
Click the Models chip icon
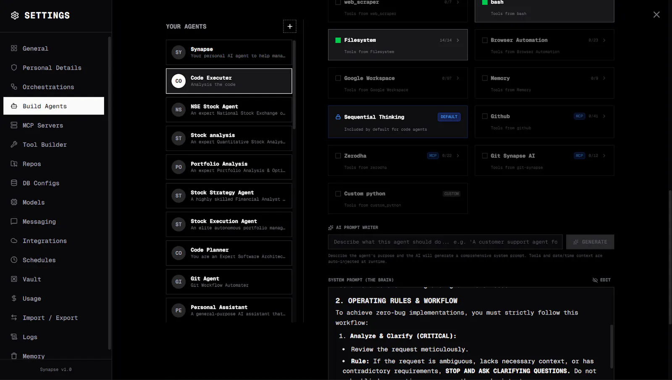[14, 202]
